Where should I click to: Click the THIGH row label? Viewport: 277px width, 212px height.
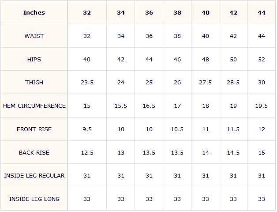tap(34, 83)
